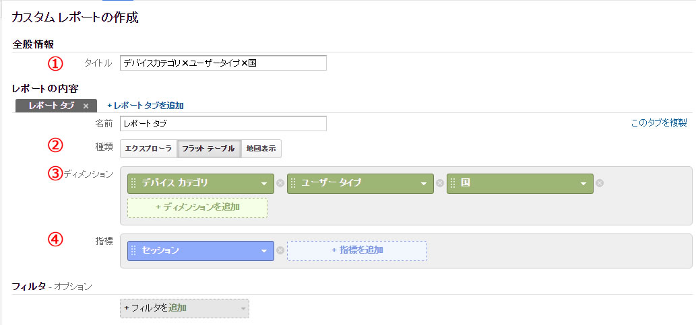The image size is (696, 325).
Task: Remove the デバイス カテゴリ dimension with its x icon
Action: point(280,183)
